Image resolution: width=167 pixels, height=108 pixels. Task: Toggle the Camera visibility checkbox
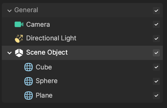coord(156,24)
